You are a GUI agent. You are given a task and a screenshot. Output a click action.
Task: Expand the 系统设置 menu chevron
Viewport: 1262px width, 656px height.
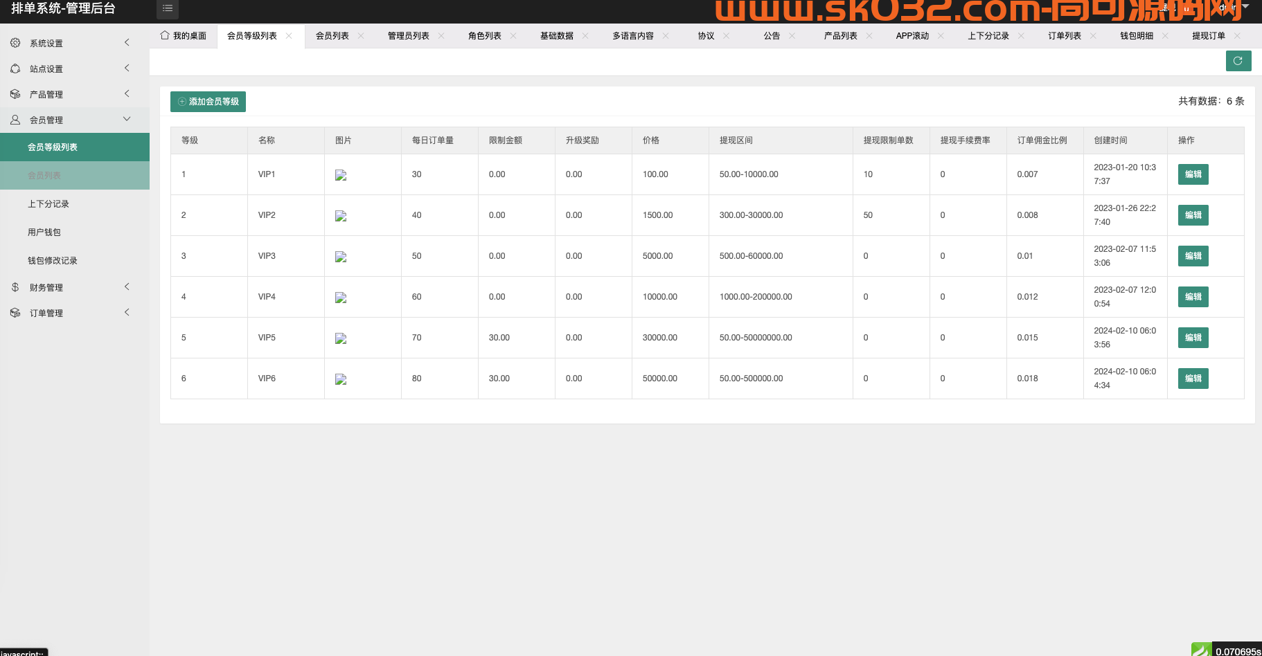(x=127, y=42)
